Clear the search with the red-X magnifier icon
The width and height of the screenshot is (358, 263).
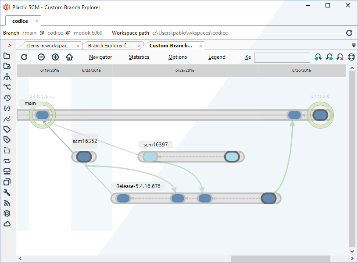pos(340,57)
